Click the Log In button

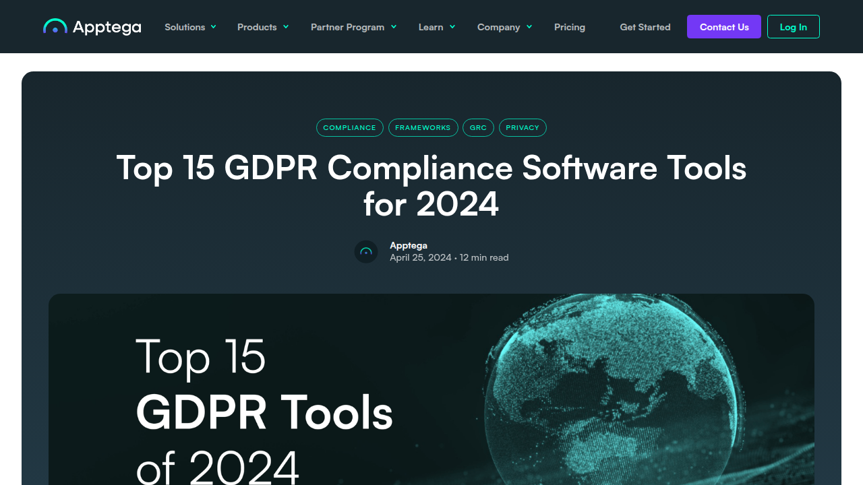(794, 27)
